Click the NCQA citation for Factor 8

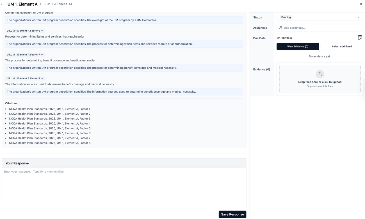[x=49, y=143]
